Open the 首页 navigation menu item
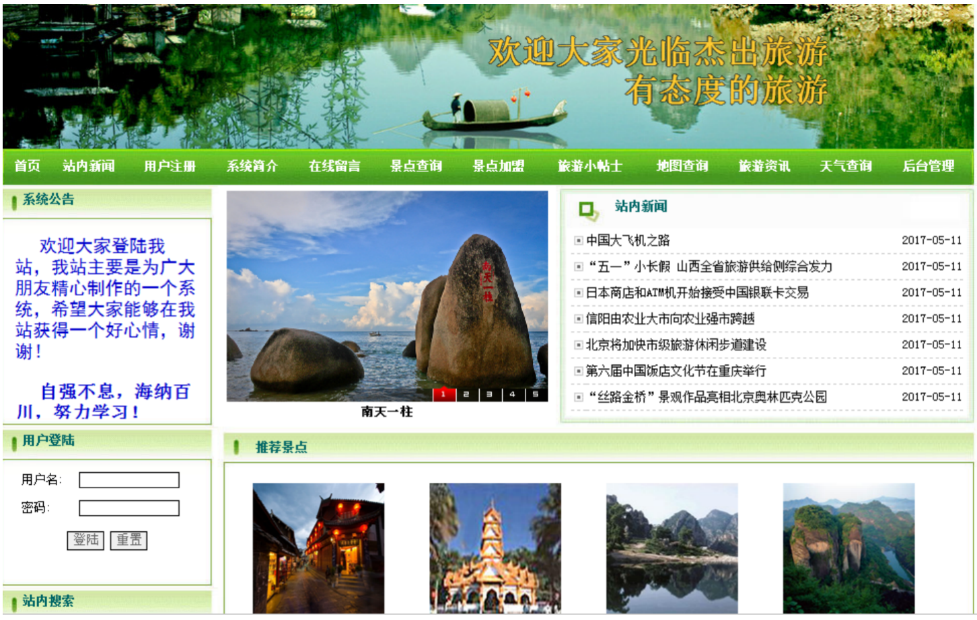This screenshot has height=620, width=977. [26, 167]
